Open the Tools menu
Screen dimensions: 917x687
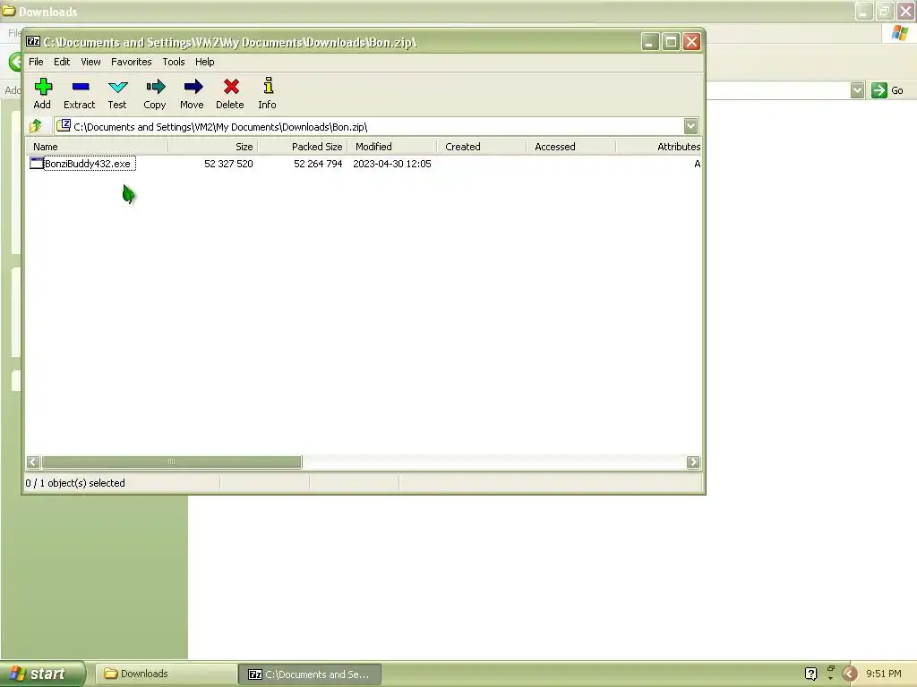click(x=174, y=62)
